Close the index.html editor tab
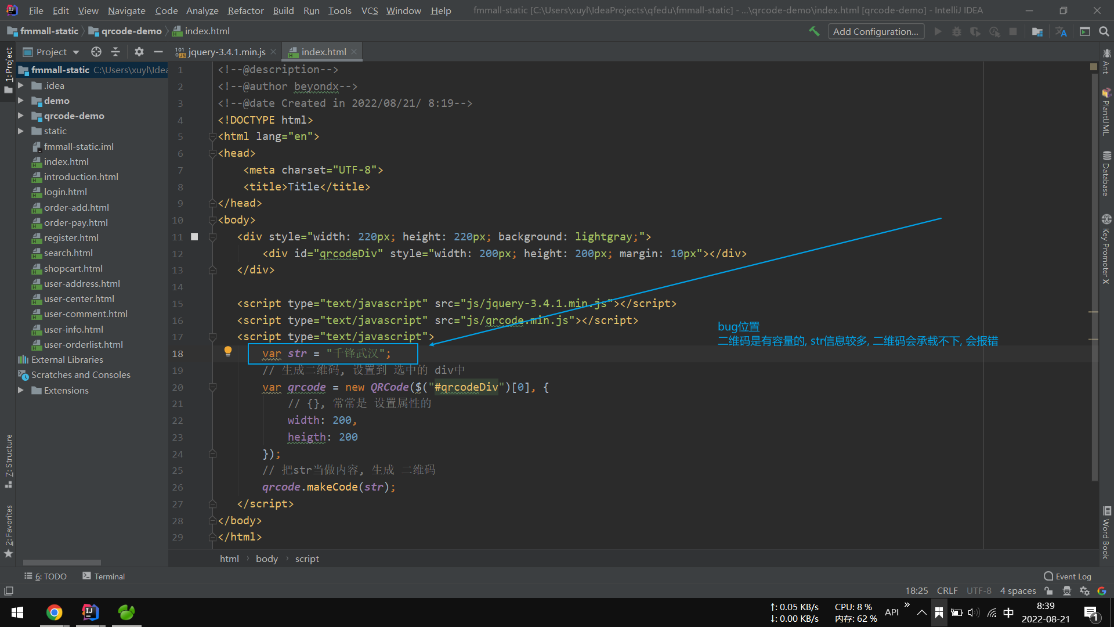1114x627 pixels. pyautogui.click(x=354, y=52)
